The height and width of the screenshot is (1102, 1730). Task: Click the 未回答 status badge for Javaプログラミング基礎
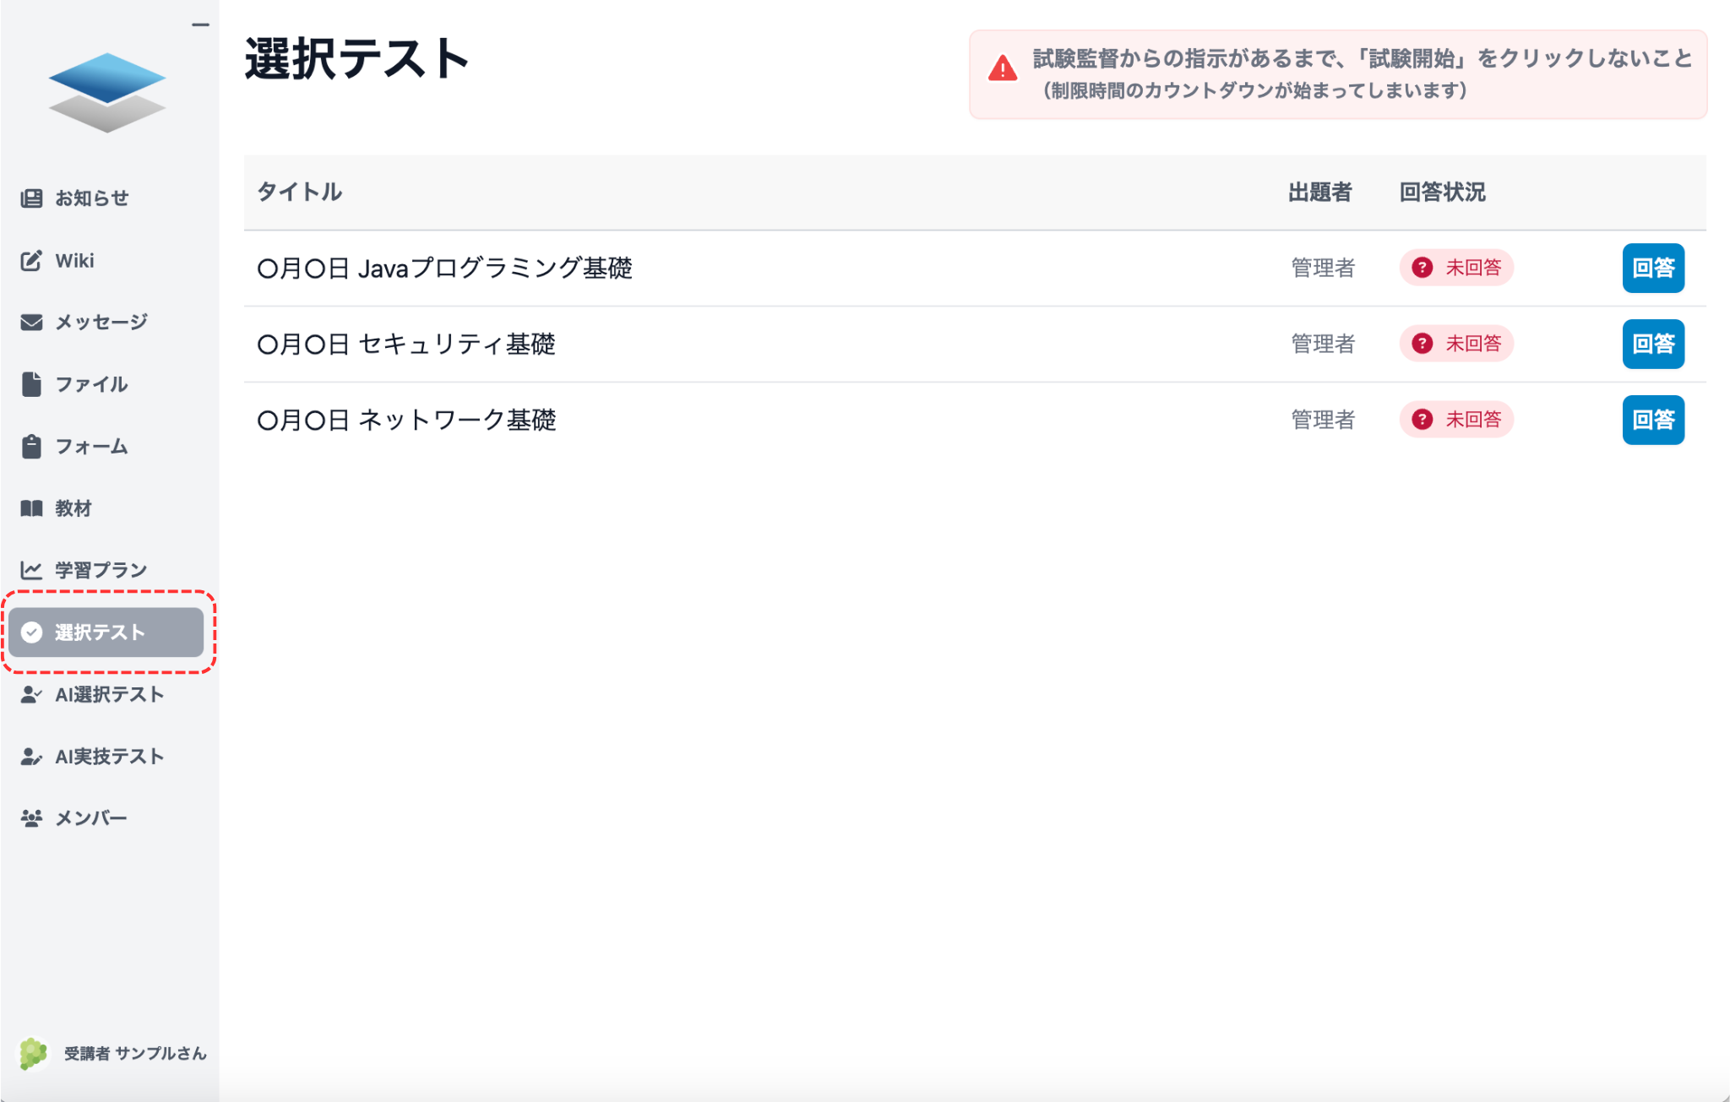pos(1456,268)
